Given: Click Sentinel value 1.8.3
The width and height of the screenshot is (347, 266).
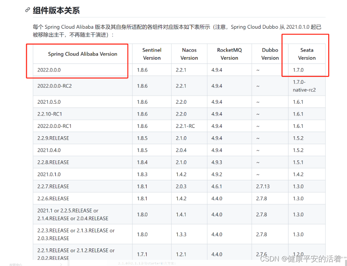Looking at the screenshot, I should tap(142, 174).
